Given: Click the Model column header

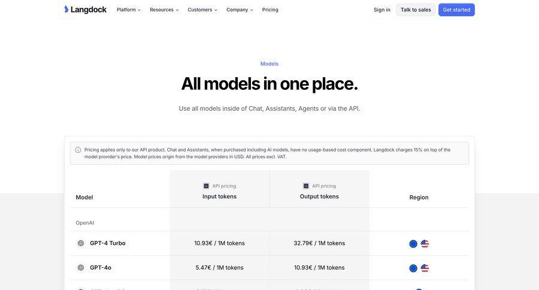Looking at the screenshot, I should click(x=84, y=198).
